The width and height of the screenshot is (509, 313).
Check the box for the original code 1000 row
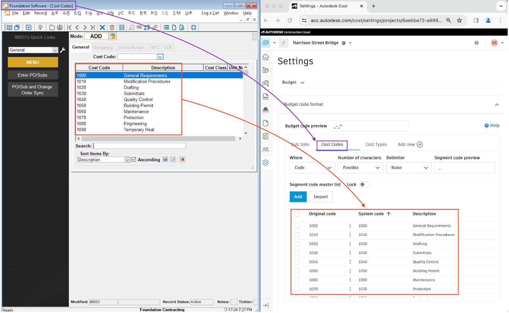tap(297, 226)
